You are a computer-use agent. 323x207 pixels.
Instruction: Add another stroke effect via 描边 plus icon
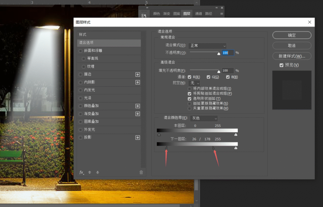click(x=138, y=74)
